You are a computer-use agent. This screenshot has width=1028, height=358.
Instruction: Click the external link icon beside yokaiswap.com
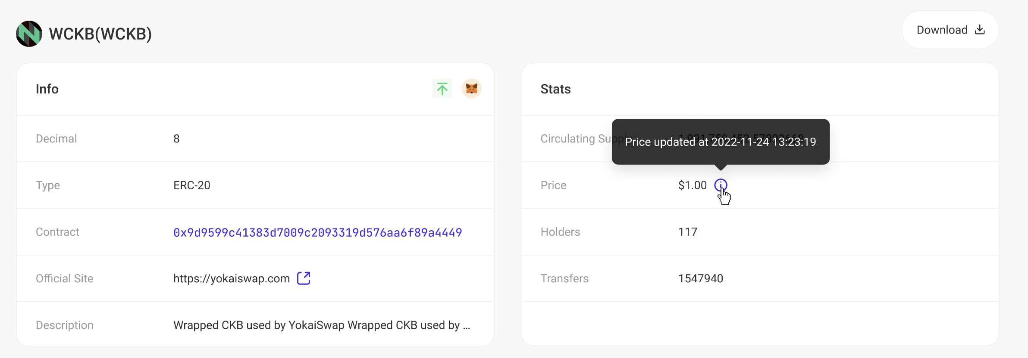click(304, 278)
